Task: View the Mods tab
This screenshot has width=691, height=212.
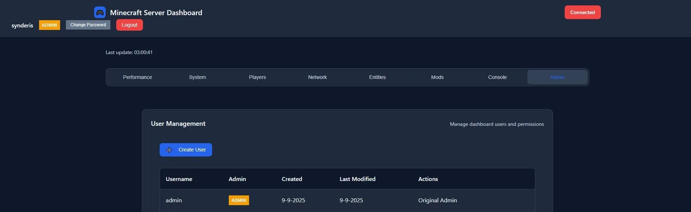Action: [x=437, y=77]
